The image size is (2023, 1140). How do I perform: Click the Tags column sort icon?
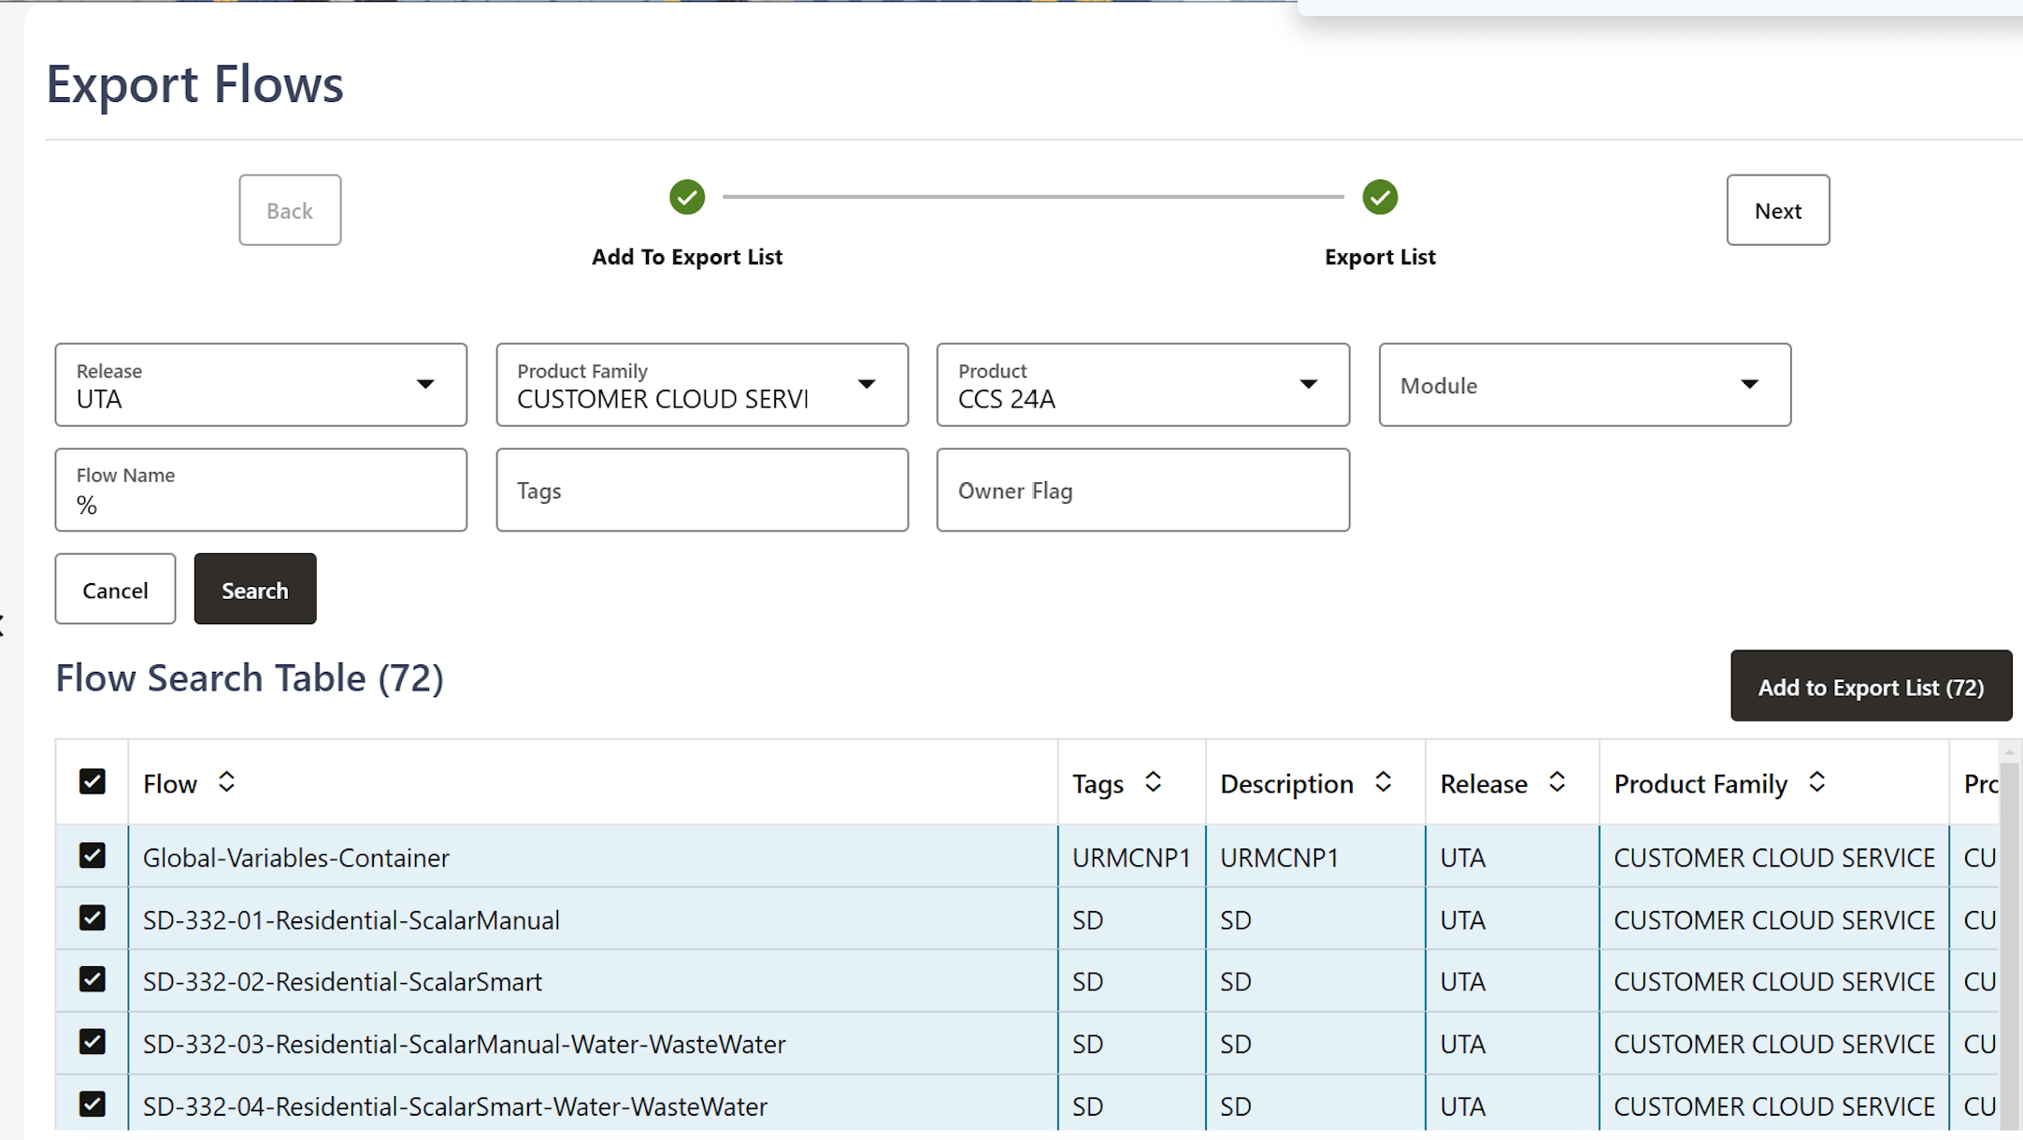[1153, 782]
